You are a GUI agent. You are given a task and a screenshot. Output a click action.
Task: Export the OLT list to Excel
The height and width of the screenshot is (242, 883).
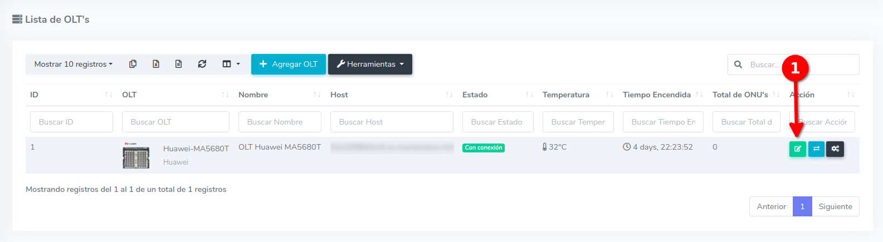(x=156, y=64)
